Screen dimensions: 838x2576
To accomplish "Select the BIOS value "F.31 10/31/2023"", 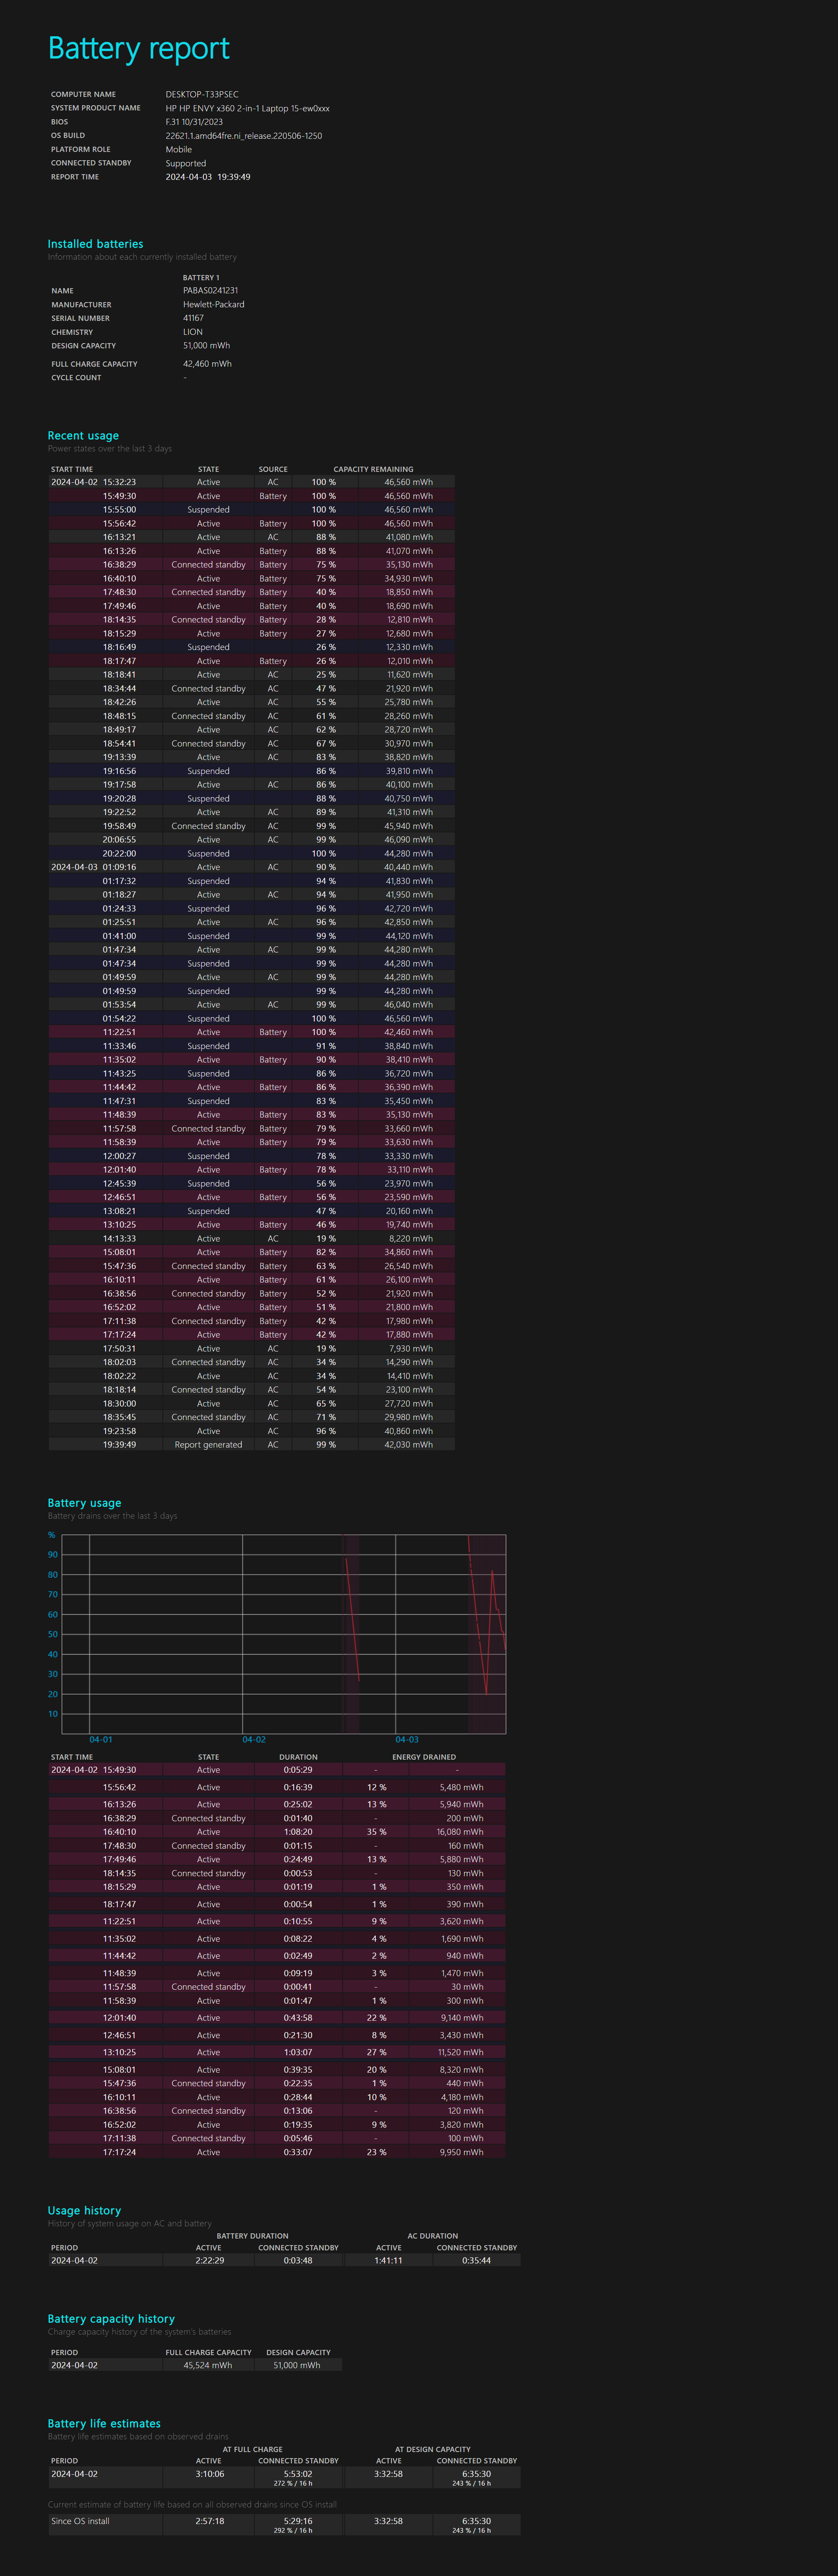I will click(194, 122).
